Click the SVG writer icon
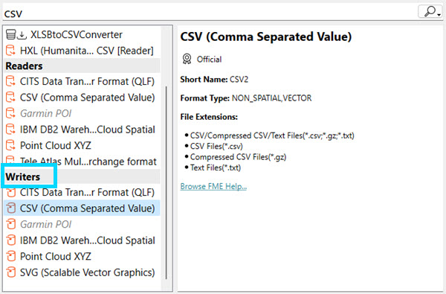 11,272
